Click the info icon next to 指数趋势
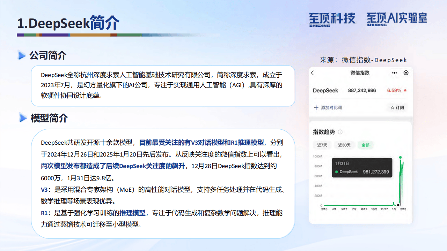The height and width of the screenshot is (251, 447). (340, 132)
